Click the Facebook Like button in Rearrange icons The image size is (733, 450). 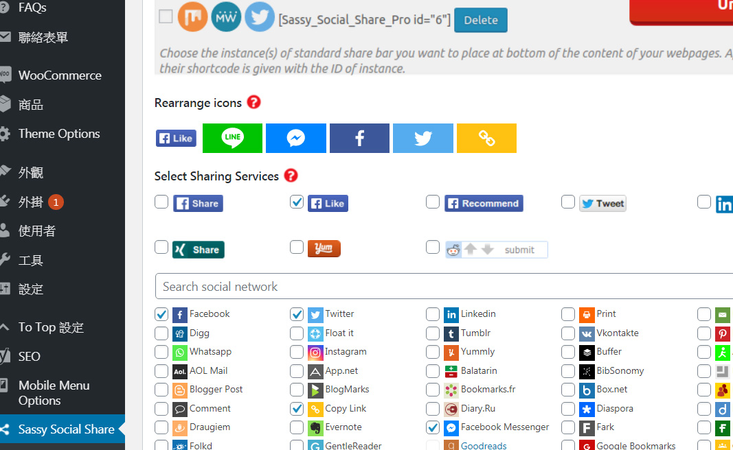pyautogui.click(x=177, y=138)
